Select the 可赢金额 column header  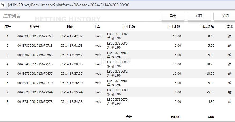click(x=208, y=27)
